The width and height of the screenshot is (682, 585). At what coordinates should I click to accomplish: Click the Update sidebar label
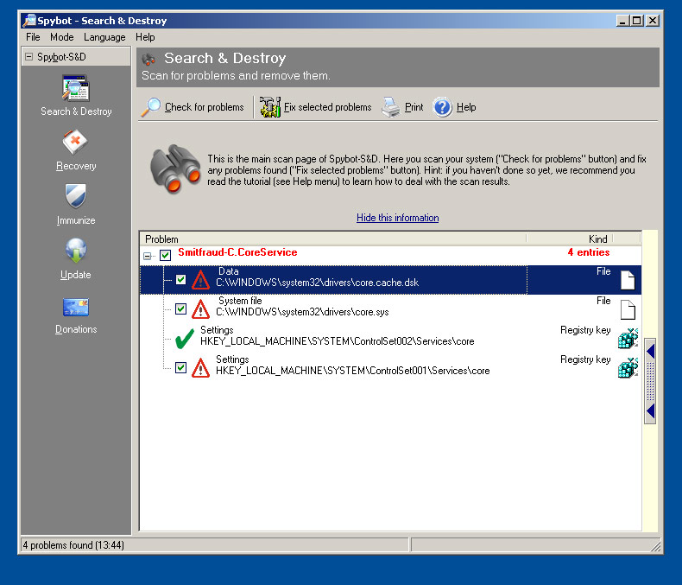point(76,275)
